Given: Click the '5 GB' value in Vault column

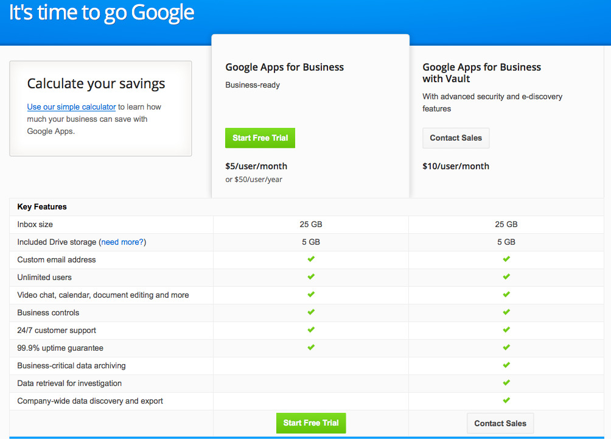Looking at the screenshot, I should [x=506, y=242].
